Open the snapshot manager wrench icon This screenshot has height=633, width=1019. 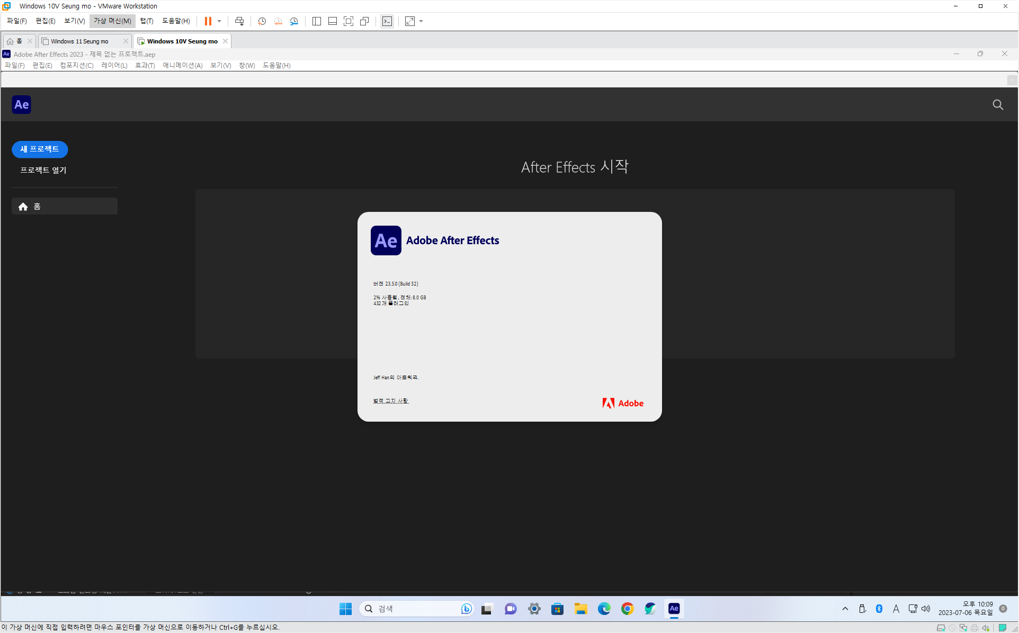click(294, 21)
